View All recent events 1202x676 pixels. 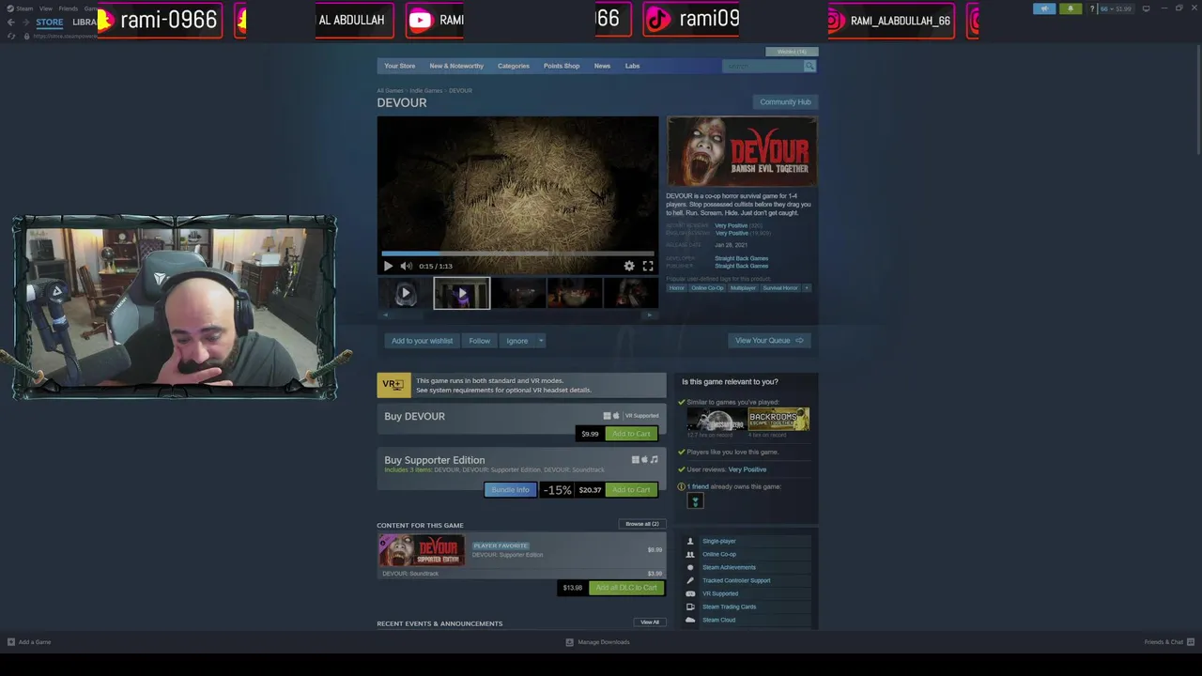pyautogui.click(x=650, y=622)
